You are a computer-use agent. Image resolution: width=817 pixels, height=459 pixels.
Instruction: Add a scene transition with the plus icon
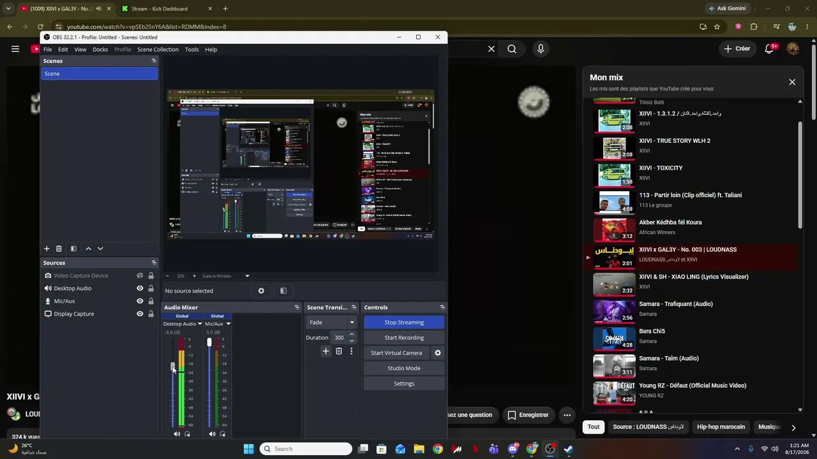point(326,351)
